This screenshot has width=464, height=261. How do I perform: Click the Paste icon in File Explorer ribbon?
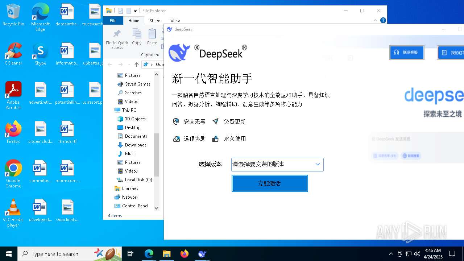(152, 37)
